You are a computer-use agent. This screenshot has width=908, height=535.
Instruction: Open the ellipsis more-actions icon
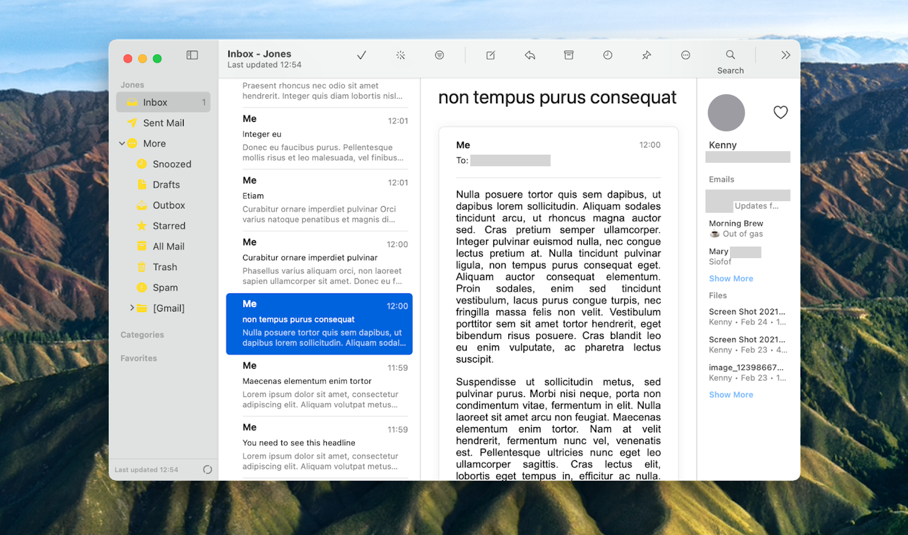click(x=686, y=55)
